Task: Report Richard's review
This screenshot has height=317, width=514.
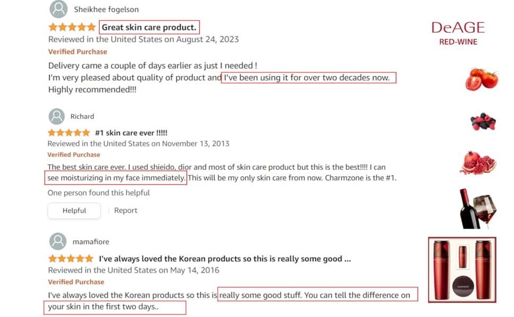Action: (126, 210)
